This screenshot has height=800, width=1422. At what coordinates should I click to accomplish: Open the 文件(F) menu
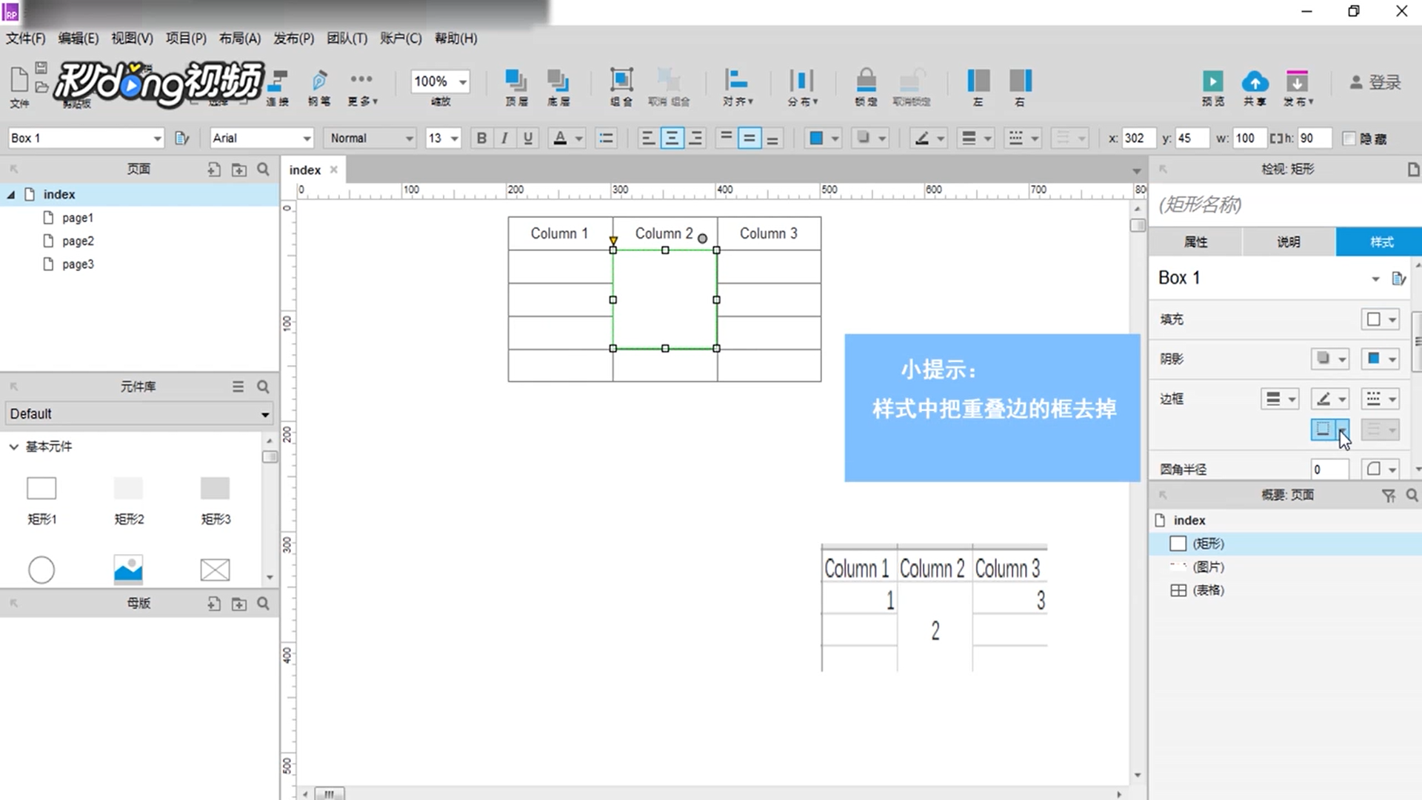26,39
